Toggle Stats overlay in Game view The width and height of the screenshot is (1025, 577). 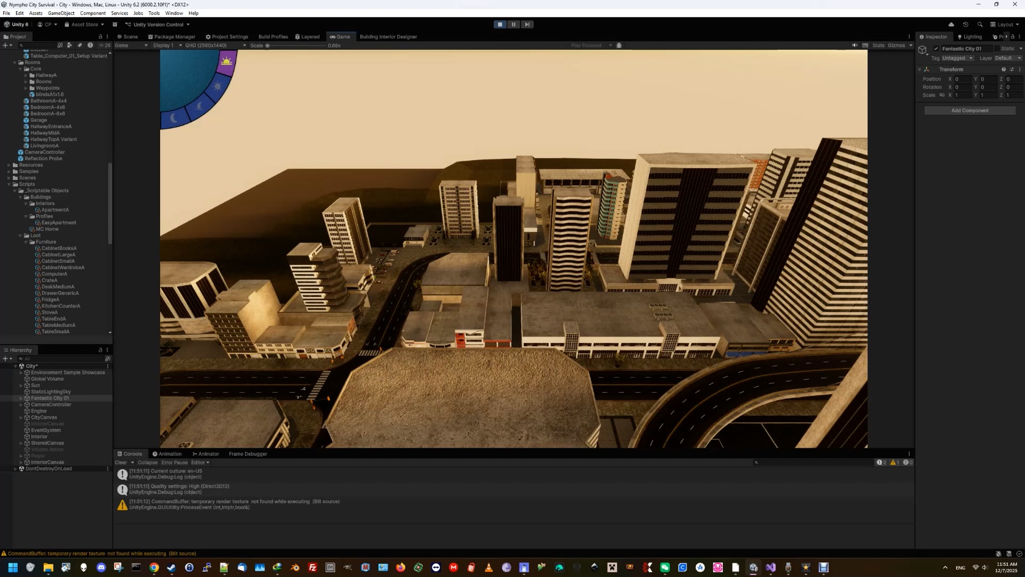tap(878, 45)
